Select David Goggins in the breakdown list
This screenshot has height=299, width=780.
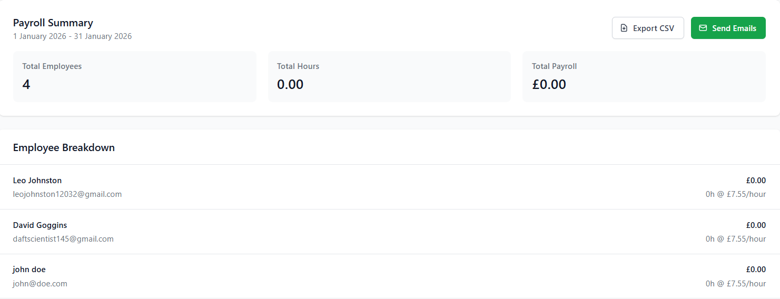click(40, 225)
